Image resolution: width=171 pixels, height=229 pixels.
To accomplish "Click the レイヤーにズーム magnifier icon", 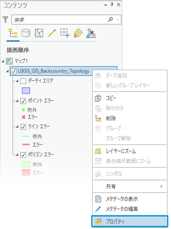I will point(98,151).
